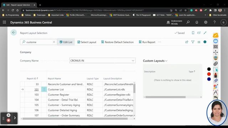This screenshot has width=228, height=128.
Task: Bookmark this Report Layout Selection page
Action: tap(193, 33)
